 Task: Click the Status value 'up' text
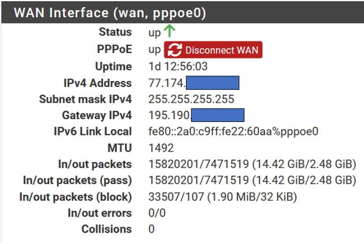point(154,33)
